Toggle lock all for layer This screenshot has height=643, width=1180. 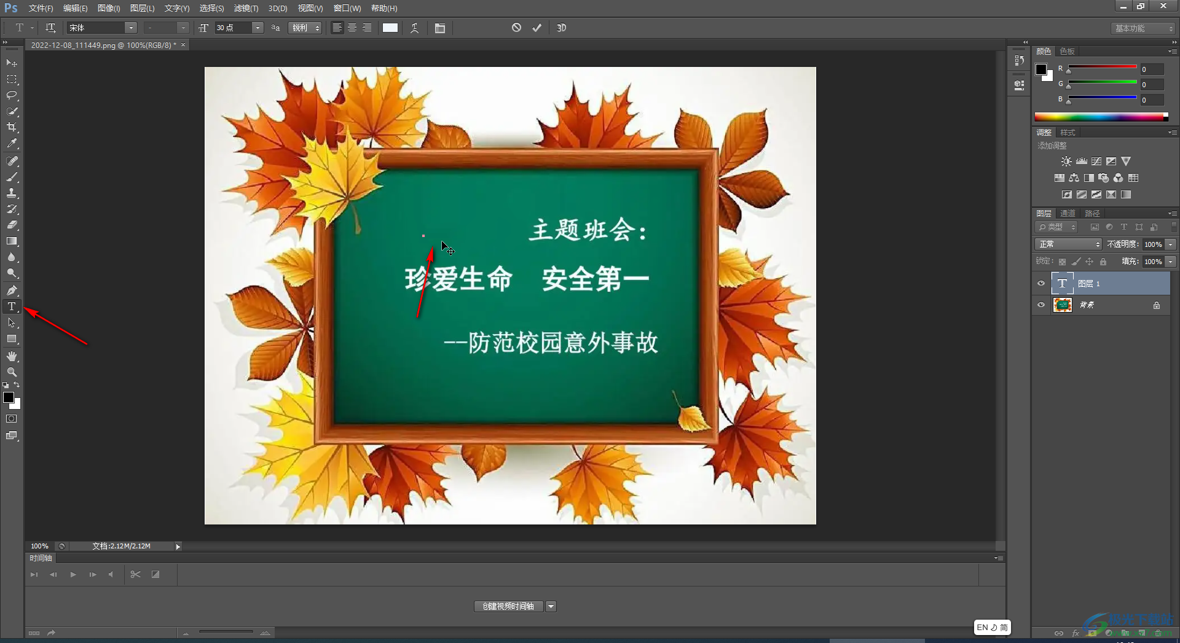tap(1103, 262)
